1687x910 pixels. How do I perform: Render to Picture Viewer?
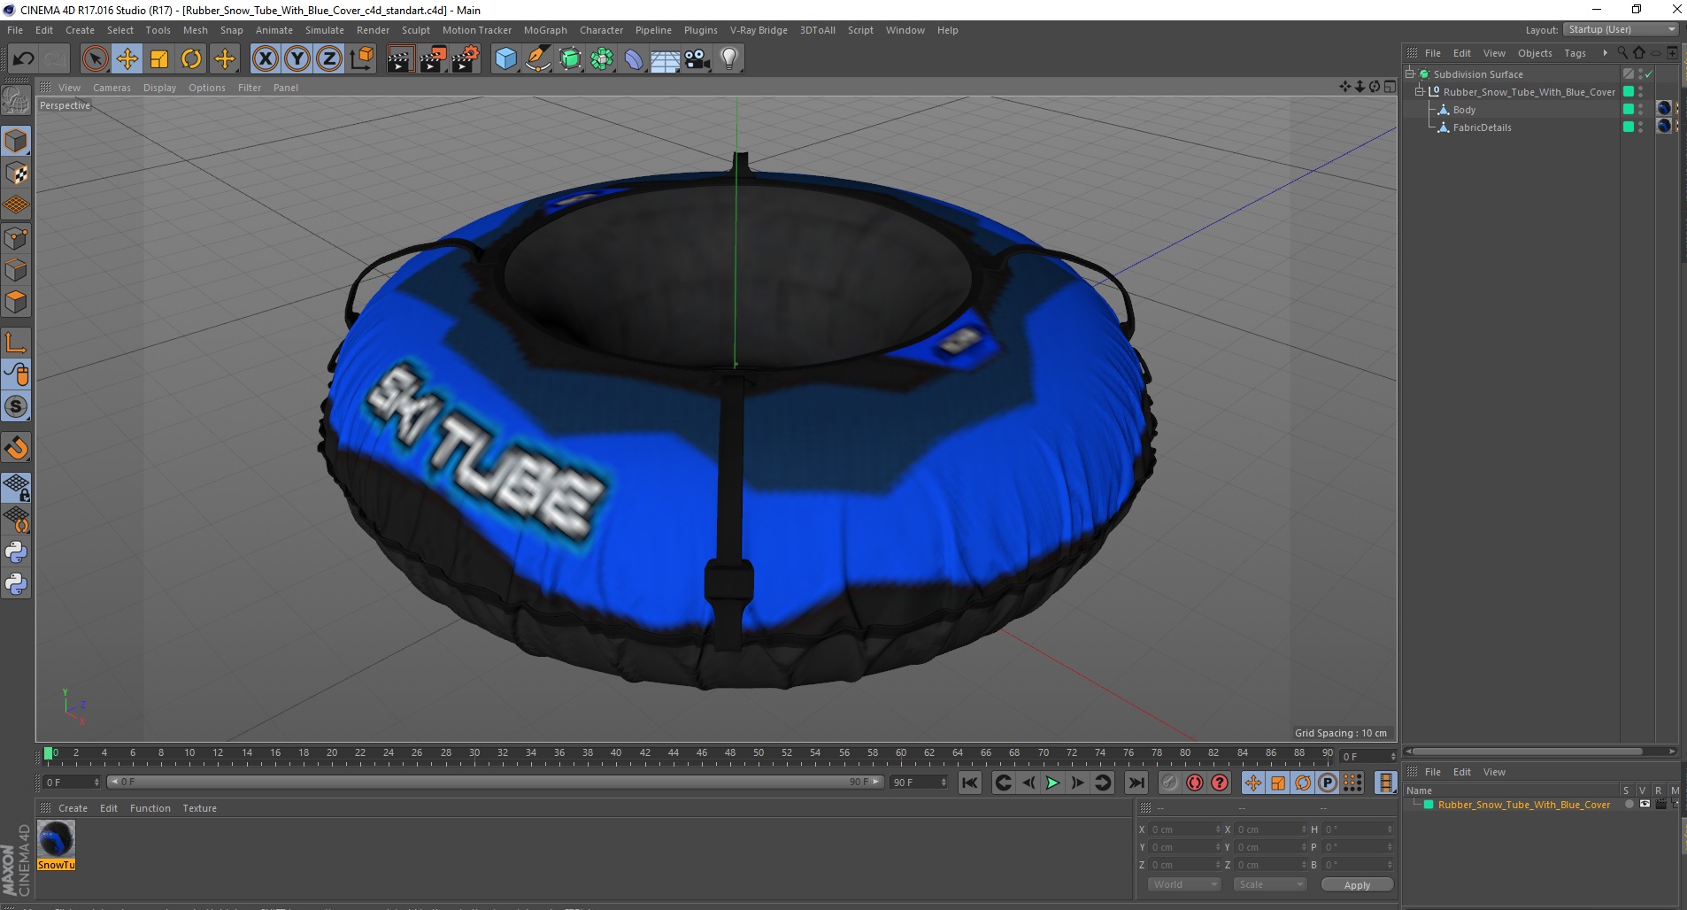[433, 59]
